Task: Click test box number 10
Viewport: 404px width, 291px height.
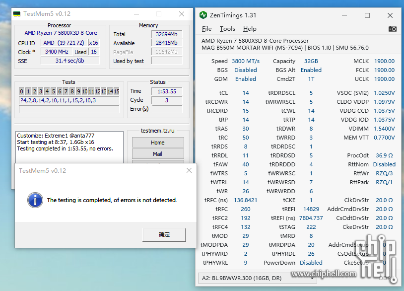Action: 85,91
